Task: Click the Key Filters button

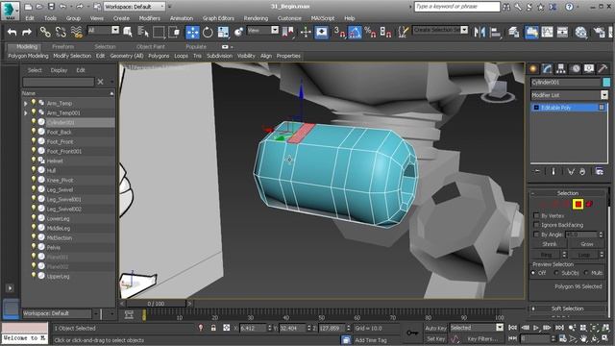Action: pos(481,338)
